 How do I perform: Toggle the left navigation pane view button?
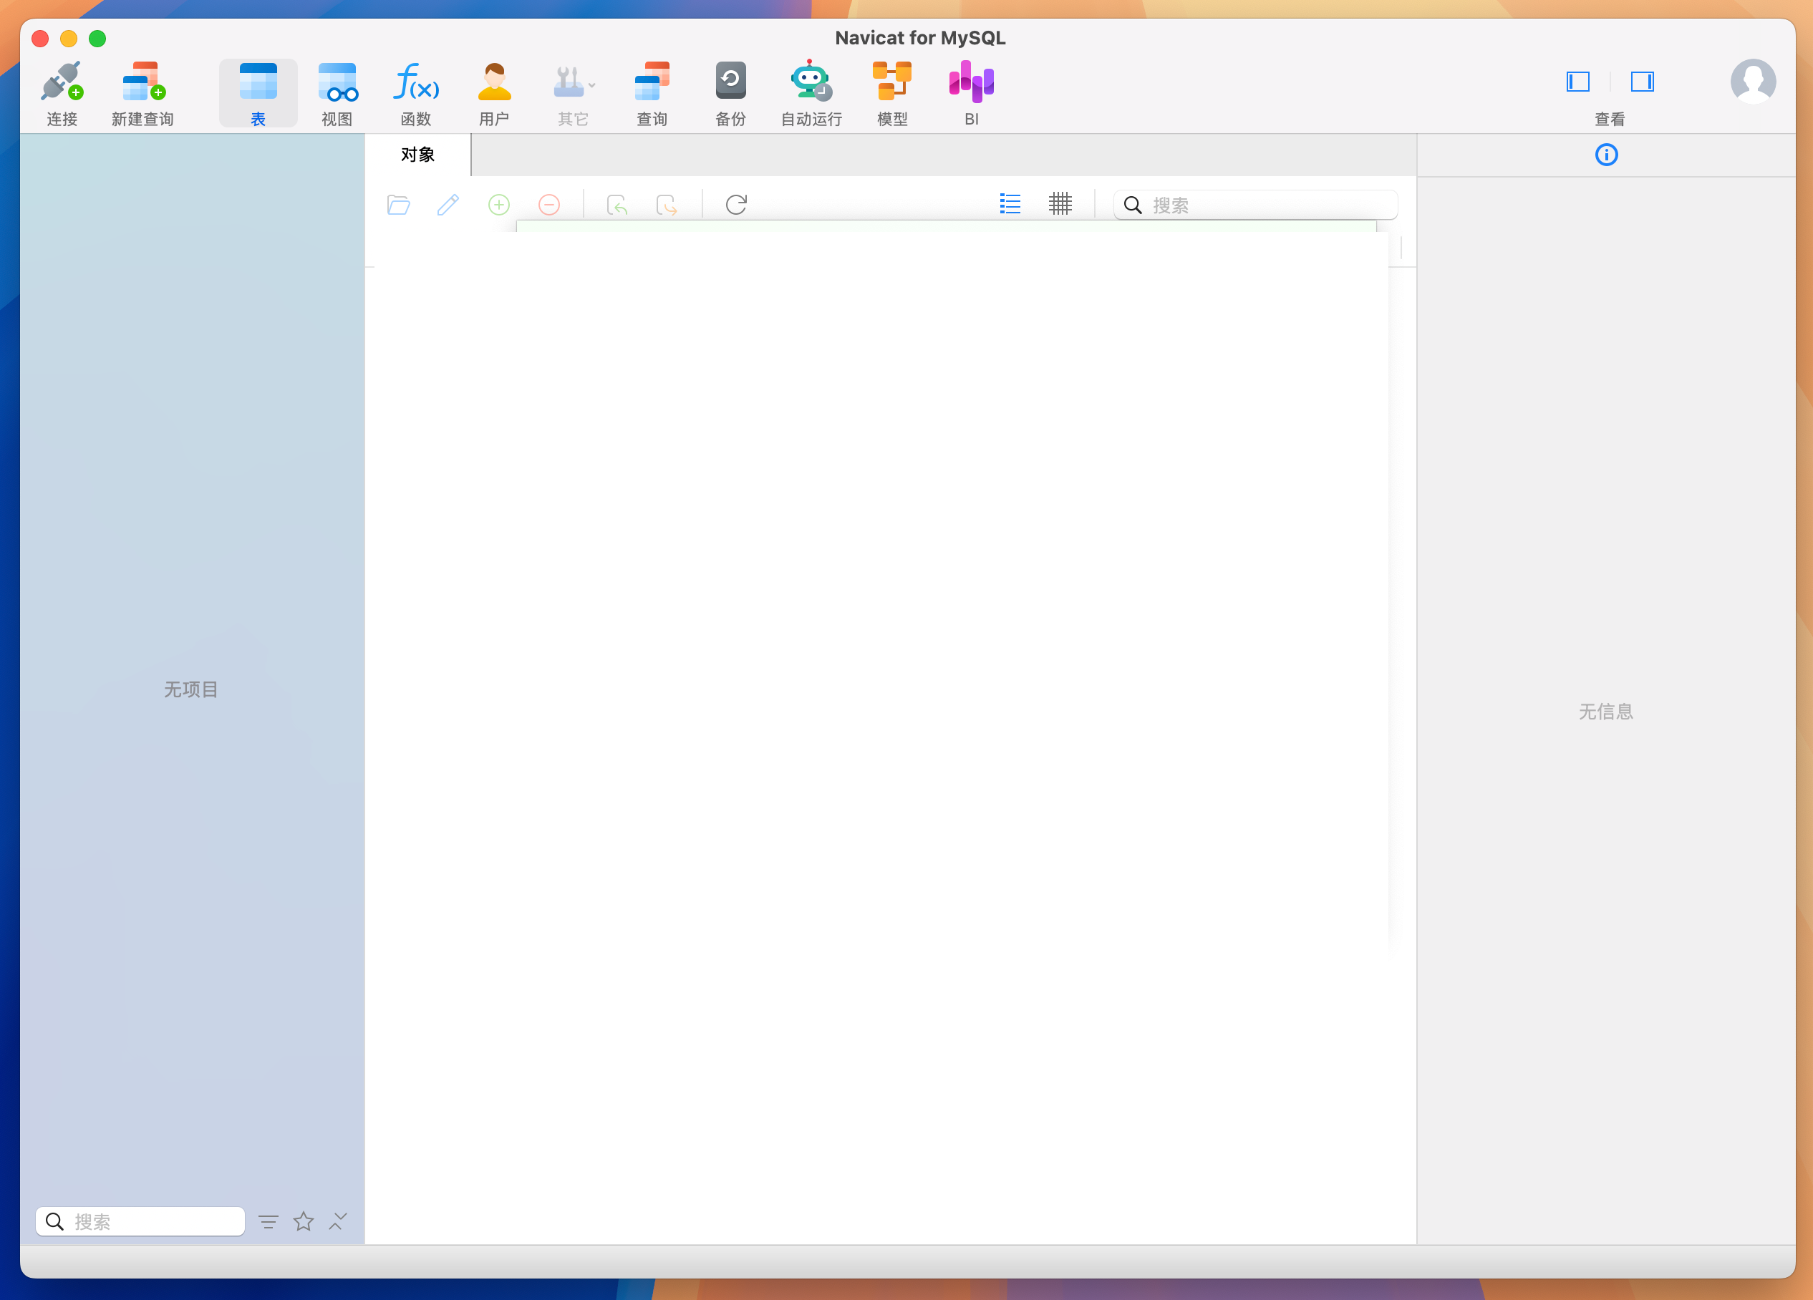(1578, 82)
